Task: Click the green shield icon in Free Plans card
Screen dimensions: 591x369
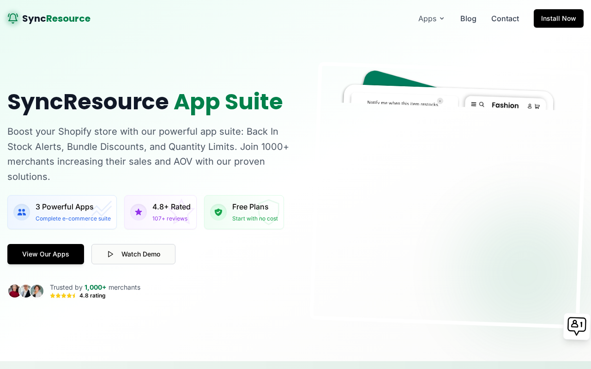Action: (218, 212)
